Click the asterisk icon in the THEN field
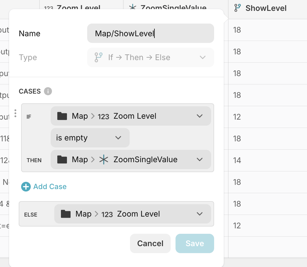This screenshot has width=307, height=267. pyautogui.click(x=103, y=159)
